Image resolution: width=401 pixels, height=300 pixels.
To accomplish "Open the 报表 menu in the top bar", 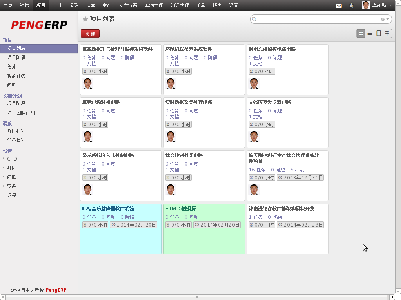I will [217, 5].
